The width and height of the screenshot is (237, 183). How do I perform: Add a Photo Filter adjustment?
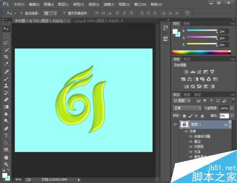[x=202, y=79]
